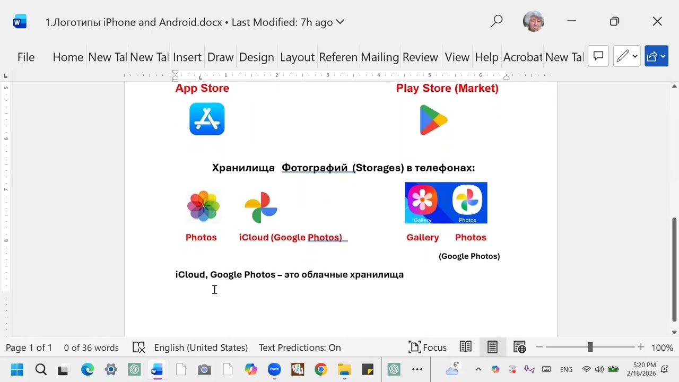Open the Acrobat ribbon tab

tap(523, 57)
